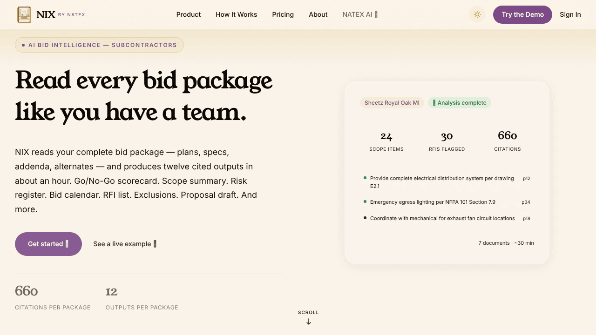Click the 24 Scope Items stat
The image size is (596, 335).
click(386, 141)
